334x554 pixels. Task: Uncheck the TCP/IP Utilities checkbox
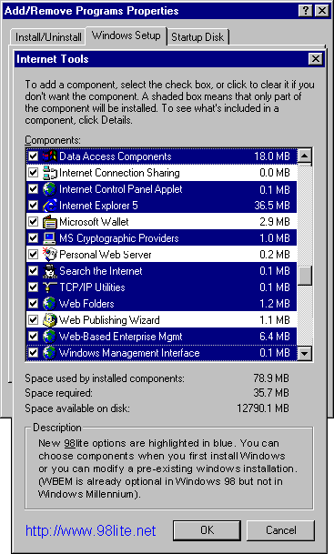tap(34, 287)
